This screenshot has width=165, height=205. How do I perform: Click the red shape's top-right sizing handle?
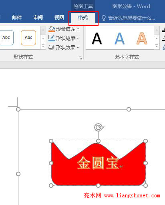145,141
